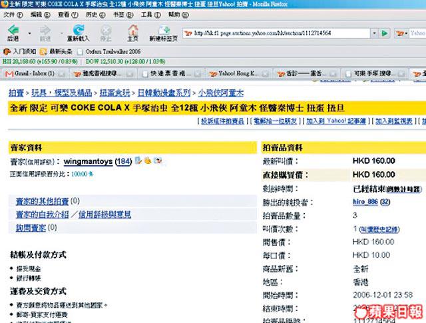
Task: Click the 拍賣 breadcrumb link
Action: 16,93
